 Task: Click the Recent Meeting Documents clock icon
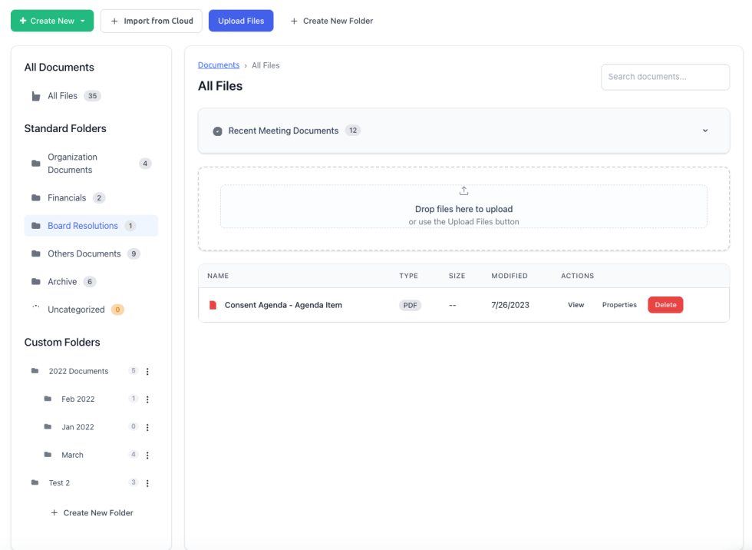pos(217,131)
